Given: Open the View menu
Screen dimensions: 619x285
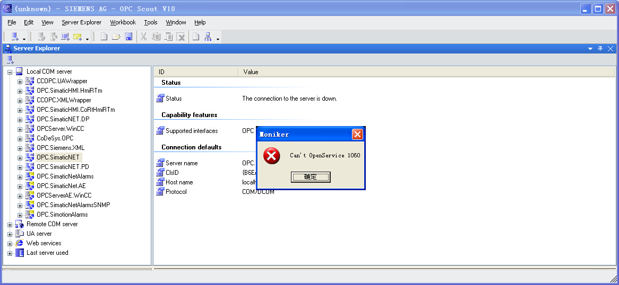Looking at the screenshot, I should [47, 22].
